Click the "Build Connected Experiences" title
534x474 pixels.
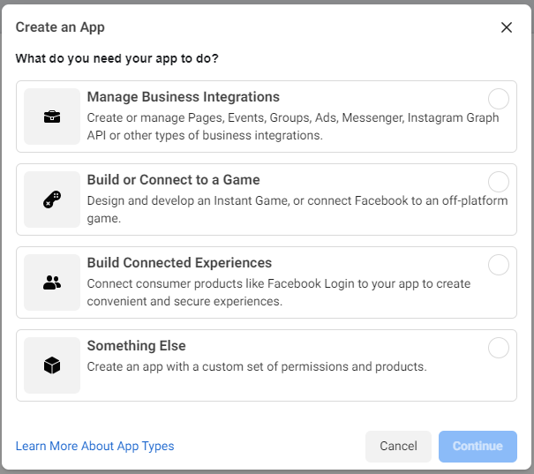click(x=179, y=263)
